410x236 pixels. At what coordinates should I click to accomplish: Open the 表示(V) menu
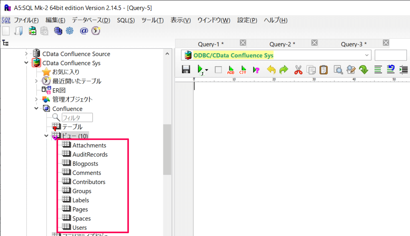(x=181, y=20)
